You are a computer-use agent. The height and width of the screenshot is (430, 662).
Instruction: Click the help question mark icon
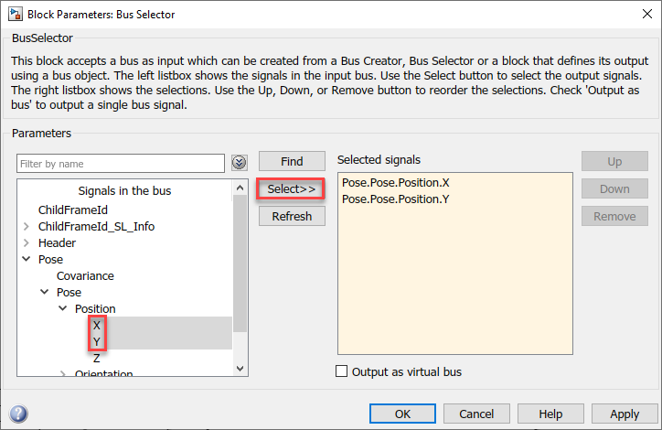[x=18, y=414]
